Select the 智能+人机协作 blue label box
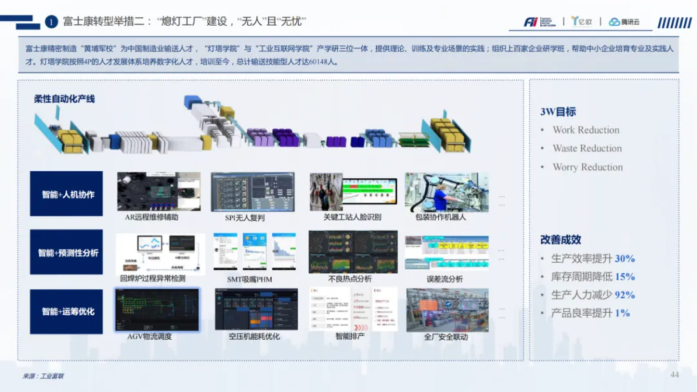 coord(66,194)
